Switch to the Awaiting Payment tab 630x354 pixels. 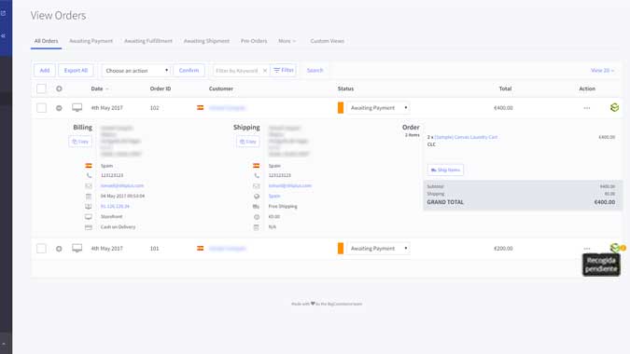(x=91, y=41)
